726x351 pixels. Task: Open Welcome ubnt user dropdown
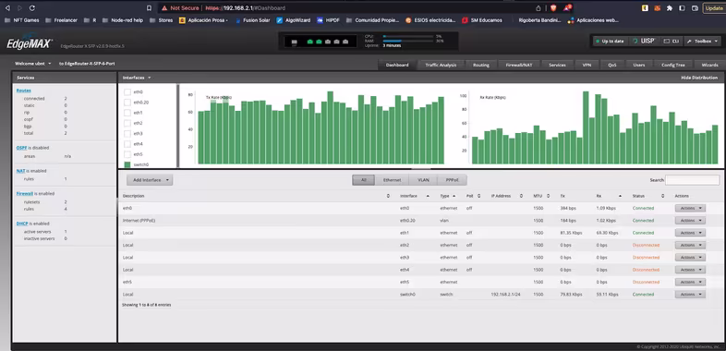pyautogui.click(x=33, y=64)
